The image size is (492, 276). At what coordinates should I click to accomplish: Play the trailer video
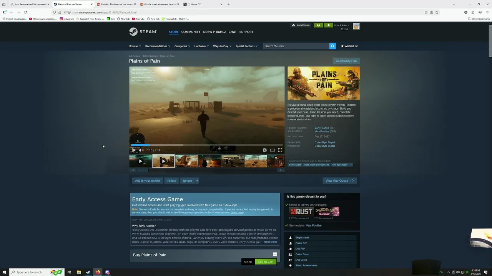(133, 150)
